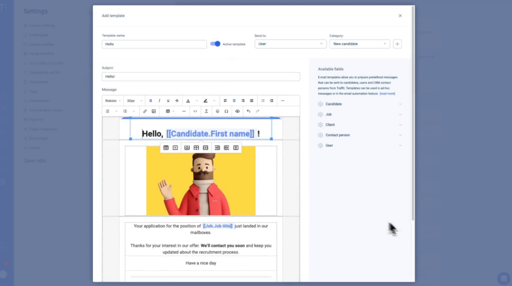
Task: Apply italic formatting
Action: [x=159, y=101]
